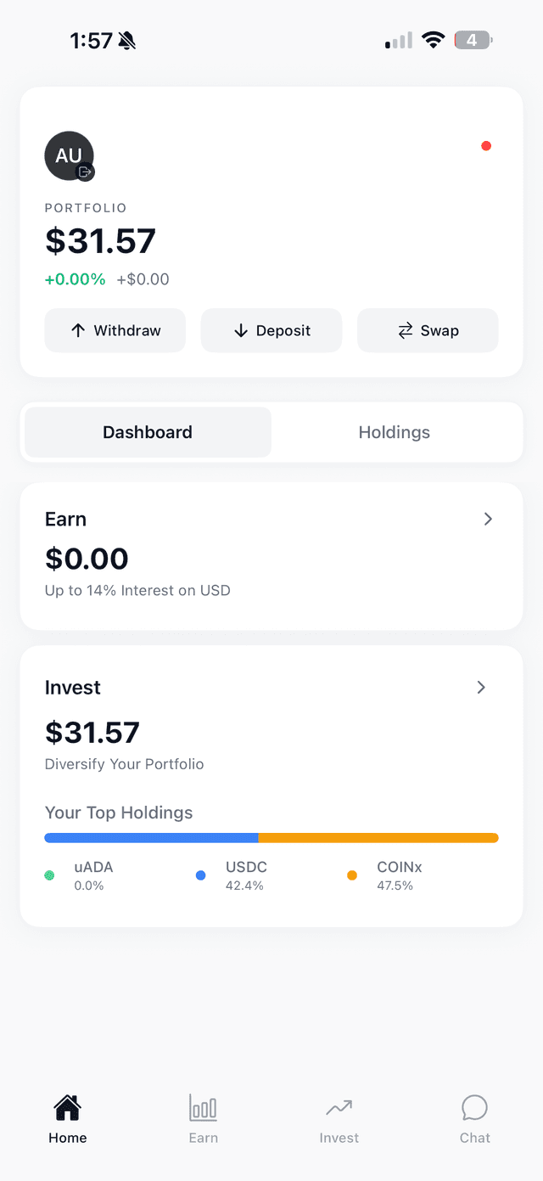Switch to the Holdings view
Image resolution: width=543 pixels, height=1181 pixels.
[395, 432]
